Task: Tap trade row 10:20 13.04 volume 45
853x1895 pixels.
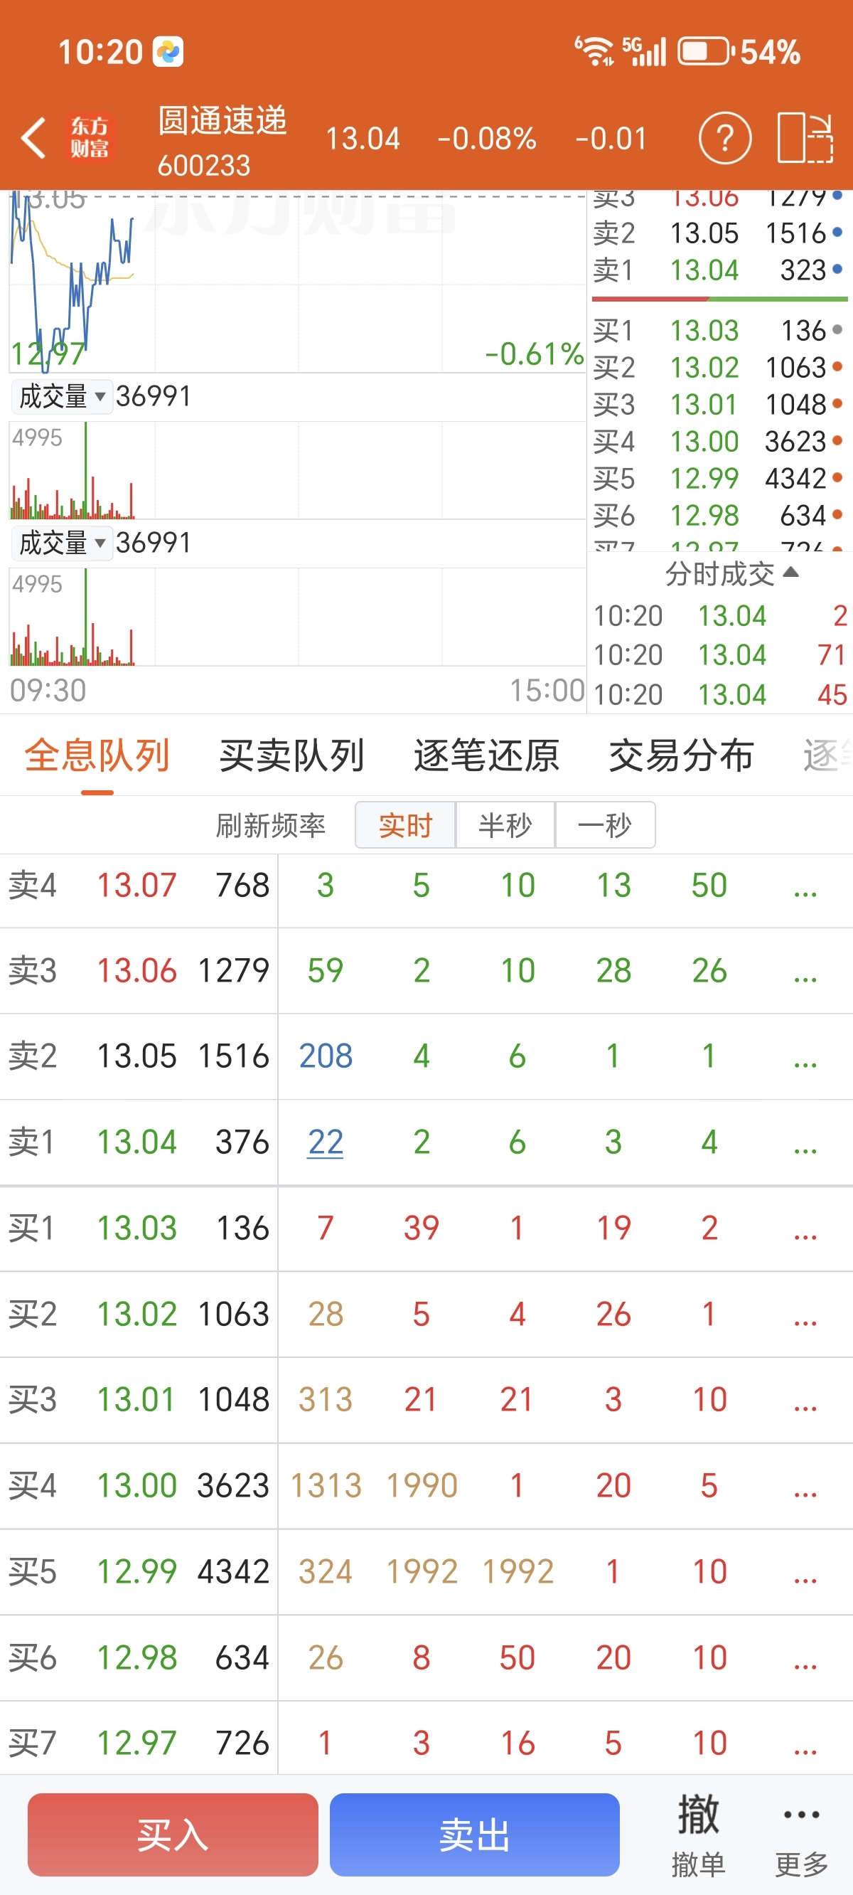Action: click(x=721, y=694)
